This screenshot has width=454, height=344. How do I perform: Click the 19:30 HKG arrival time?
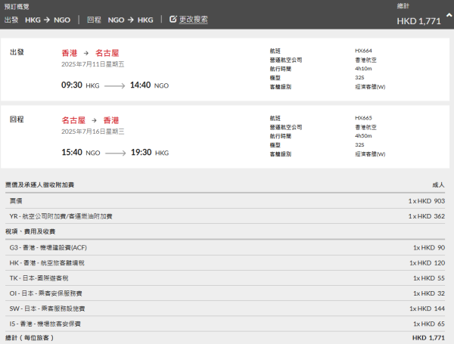coord(150,153)
